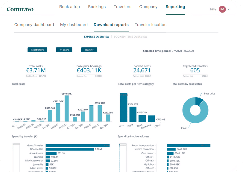The height and width of the screenshot is (172, 243).
Task: Expand the account dropdown chevron
Action: click(229, 9)
